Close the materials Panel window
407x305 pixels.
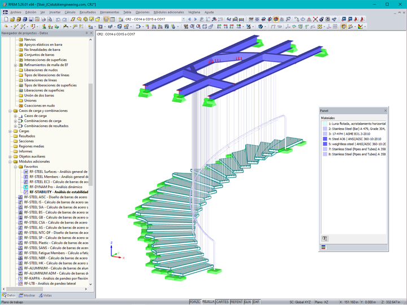click(x=386, y=111)
